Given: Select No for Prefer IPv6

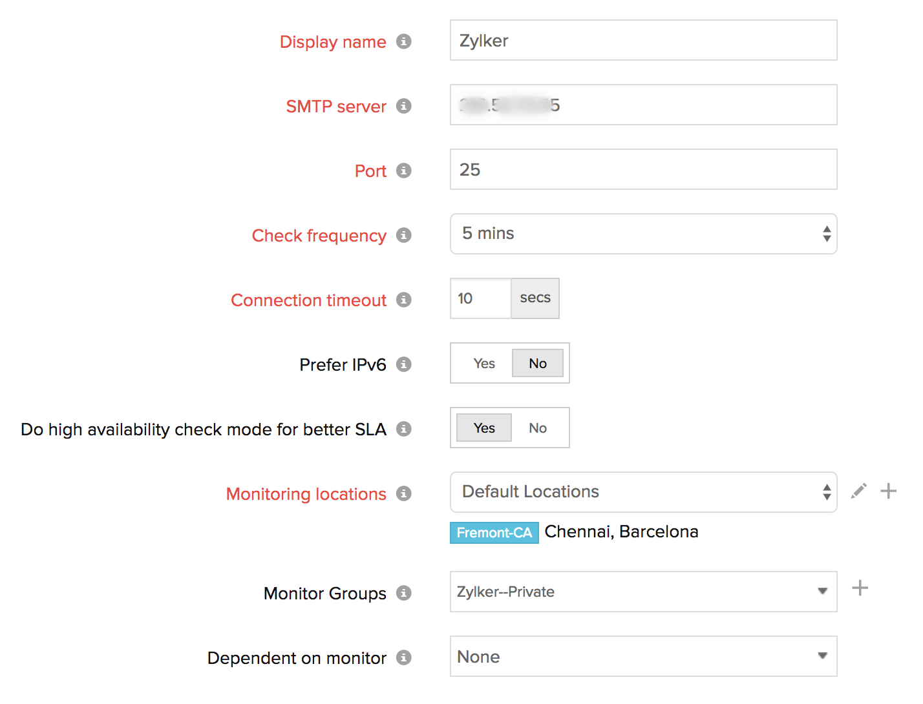Looking at the screenshot, I should coord(537,364).
